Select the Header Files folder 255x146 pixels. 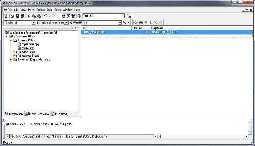(x=26, y=52)
